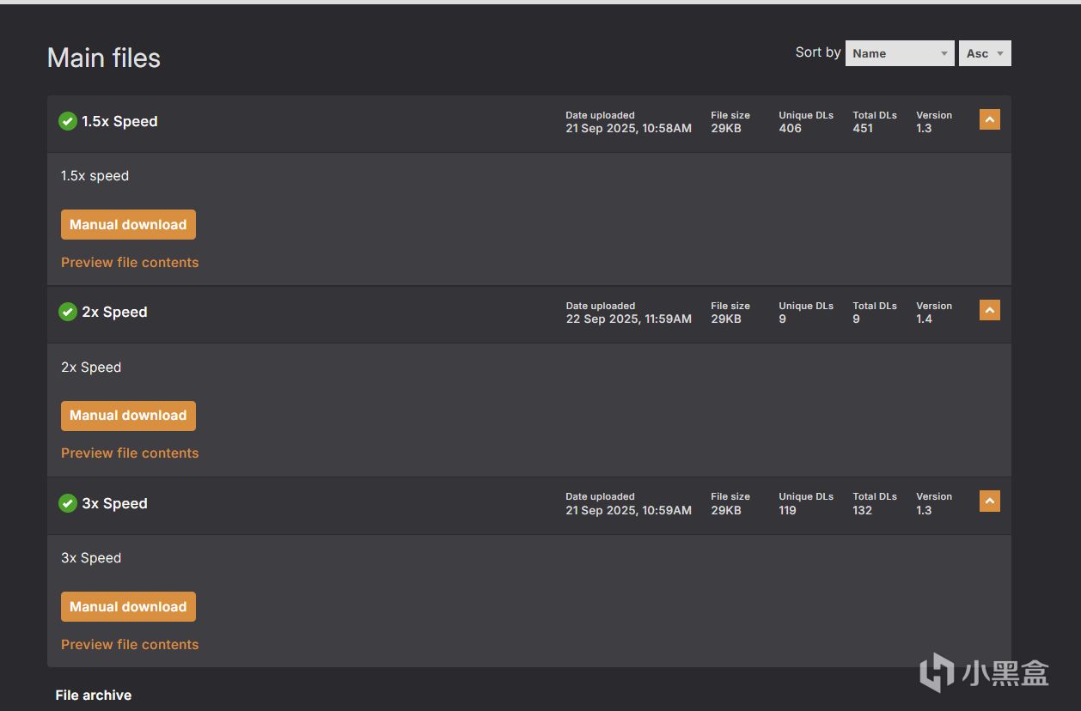Screen dimensions: 1081x711
Task: Click the 1.5x Speed file title
Action: coord(119,122)
